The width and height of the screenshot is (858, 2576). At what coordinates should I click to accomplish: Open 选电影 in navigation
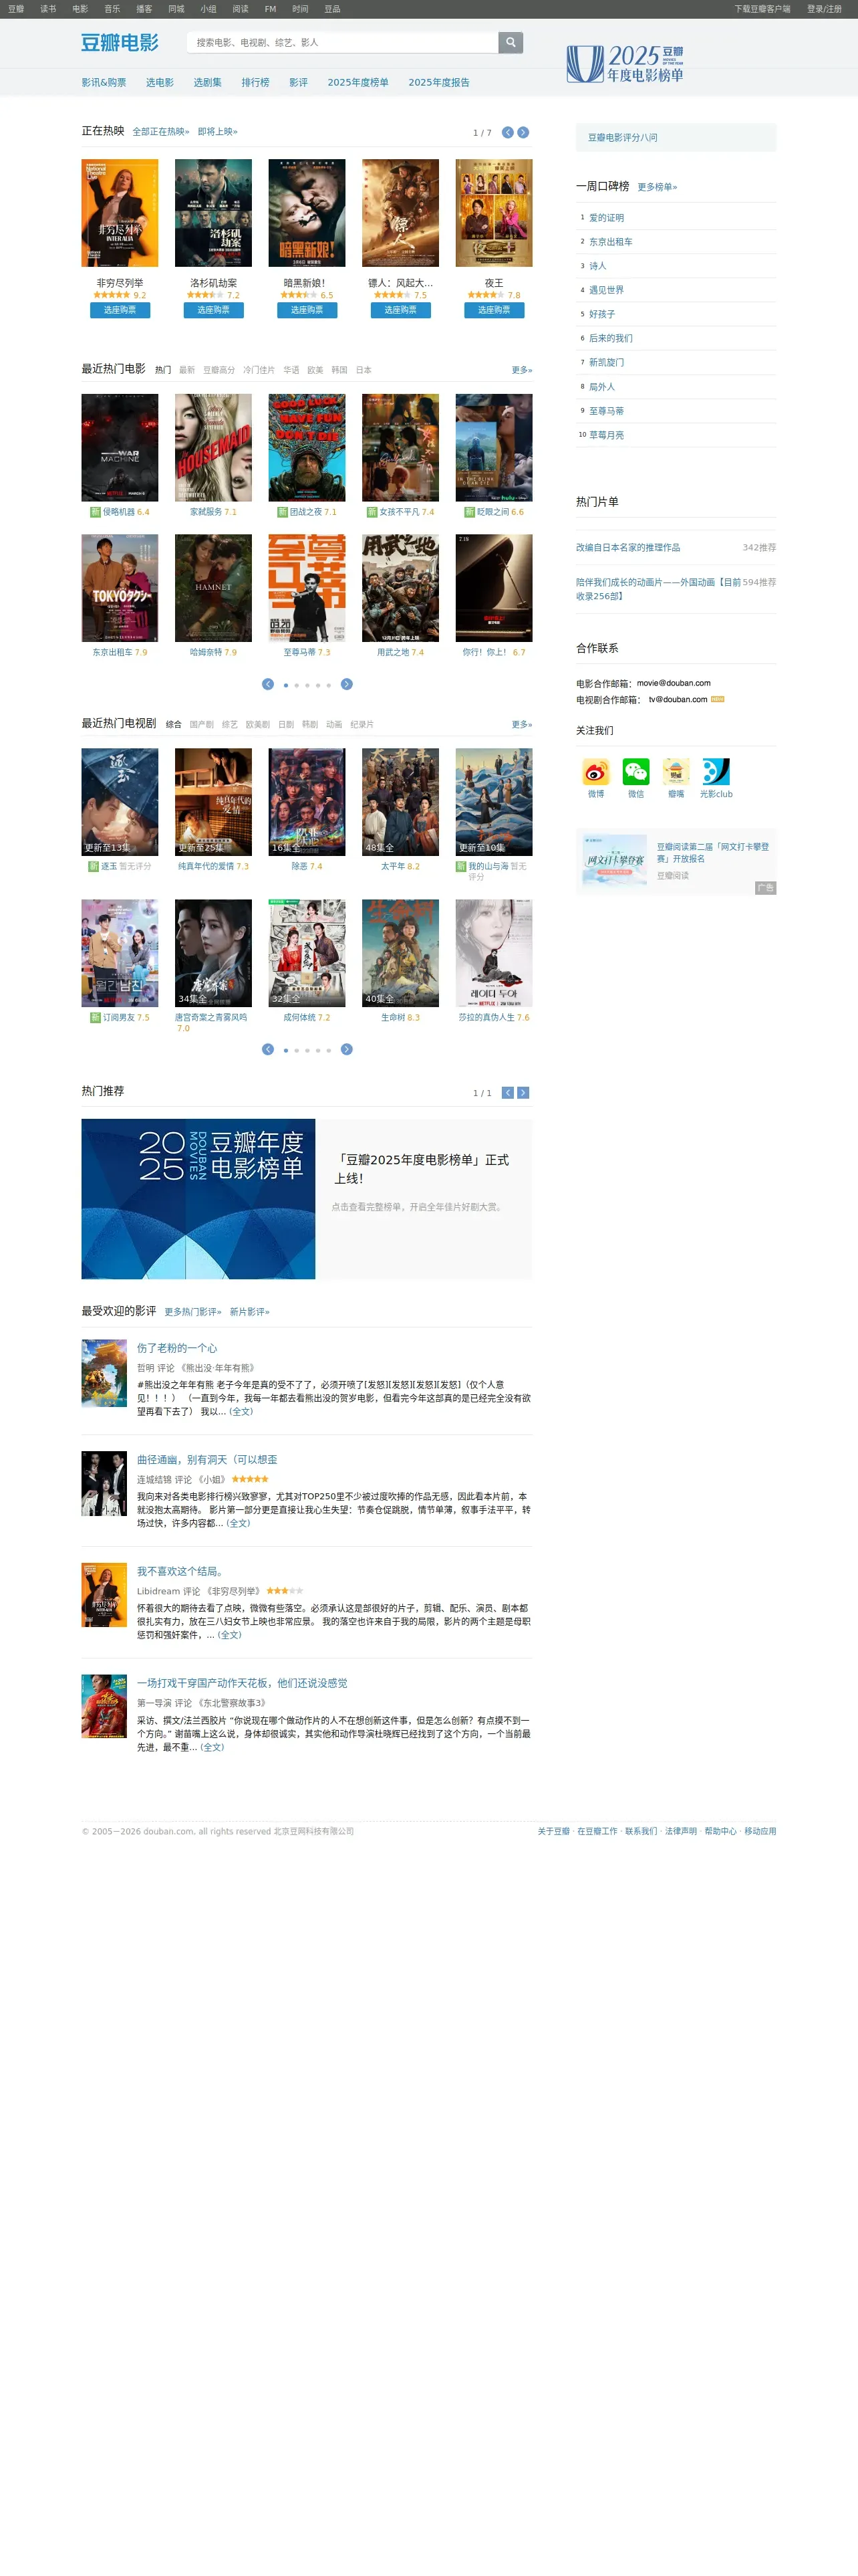160,83
